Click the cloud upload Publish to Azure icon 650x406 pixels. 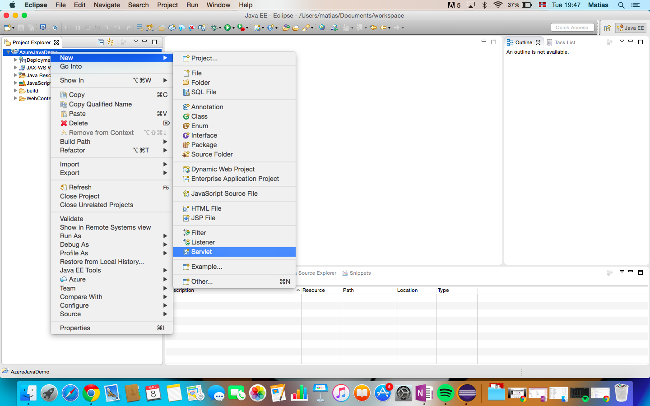(181, 28)
